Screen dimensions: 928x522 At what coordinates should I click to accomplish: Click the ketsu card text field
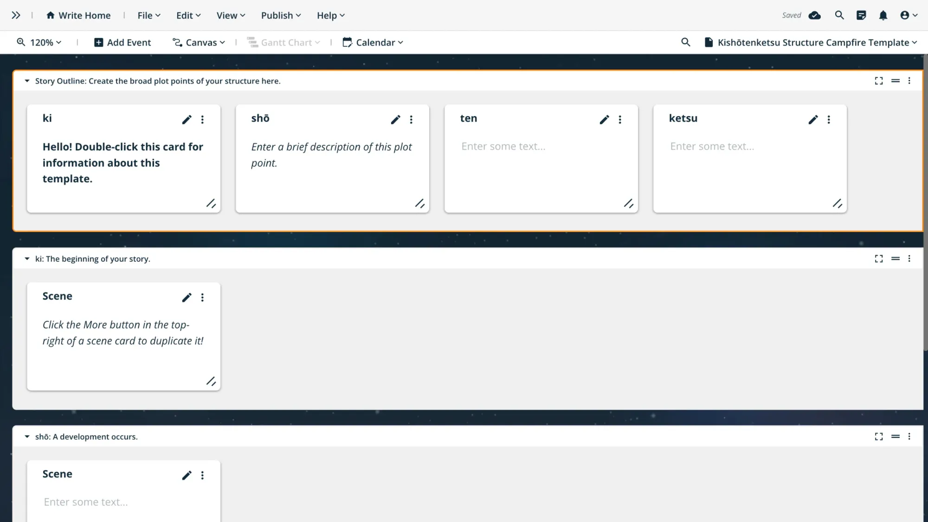[x=712, y=147]
